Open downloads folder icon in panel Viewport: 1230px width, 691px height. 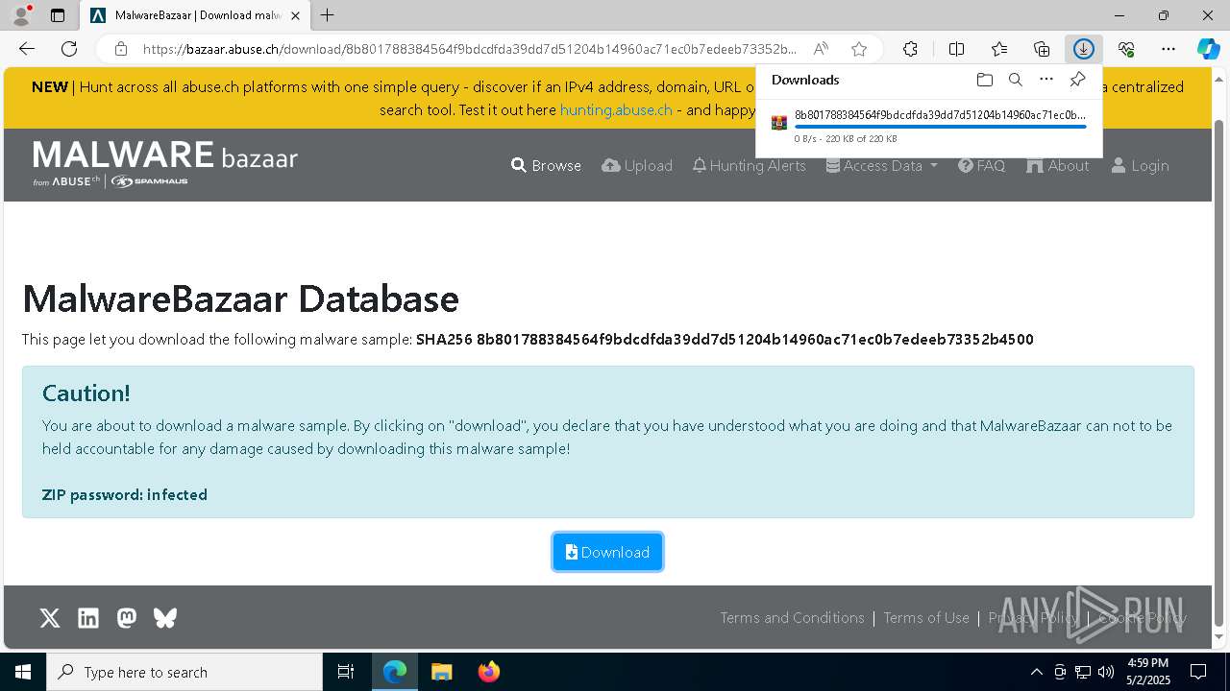[x=984, y=80]
